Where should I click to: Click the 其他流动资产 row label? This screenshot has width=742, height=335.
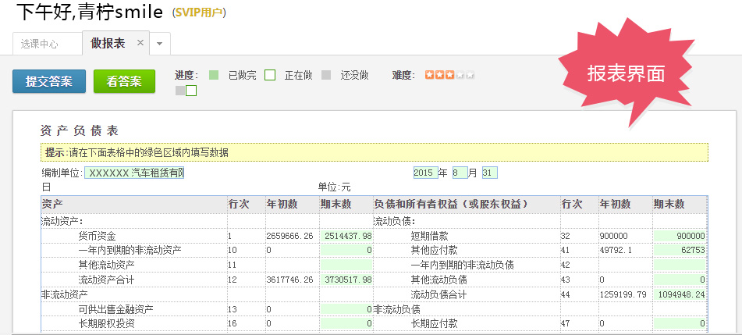pyautogui.click(x=106, y=265)
